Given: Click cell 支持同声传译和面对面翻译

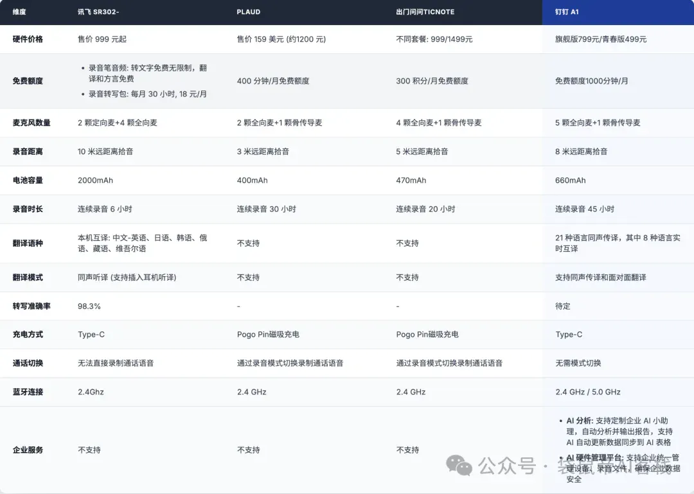Looking at the screenshot, I should 601,278.
